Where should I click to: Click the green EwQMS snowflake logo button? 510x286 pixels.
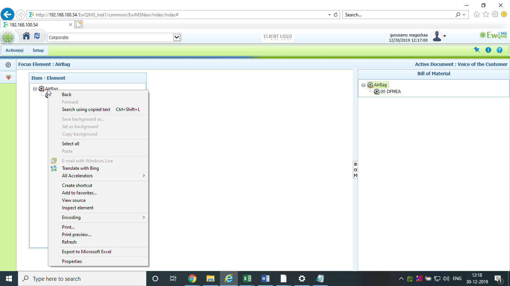8,37
